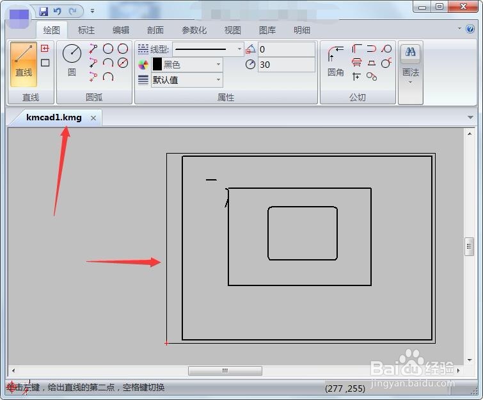Click the 线型 line type icon
The image size is (483, 400).
coord(143,49)
